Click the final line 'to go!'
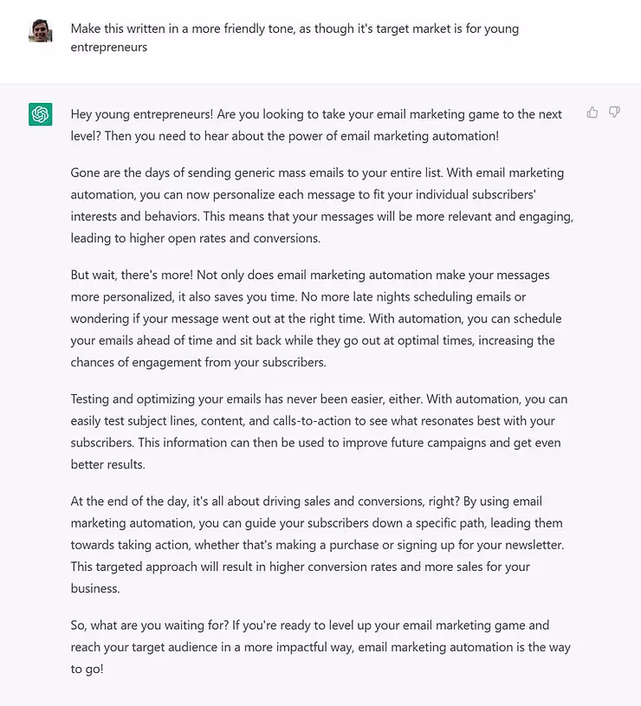Image resolution: width=641 pixels, height=706 pixels. [87, 669]
